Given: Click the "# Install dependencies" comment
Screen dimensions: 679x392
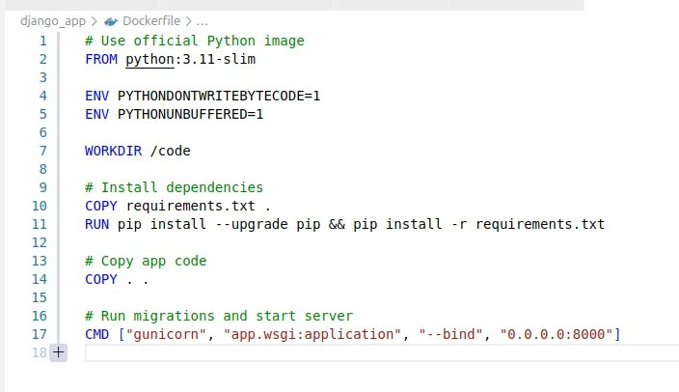Looking at the screenshot, I should tap(174, 187).
